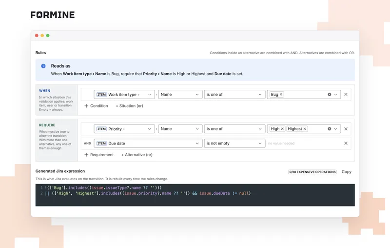The width and height of the screenshot is (390, 248).
Task: Open the is one of operator in WHEN row
Action: point(234,94)
